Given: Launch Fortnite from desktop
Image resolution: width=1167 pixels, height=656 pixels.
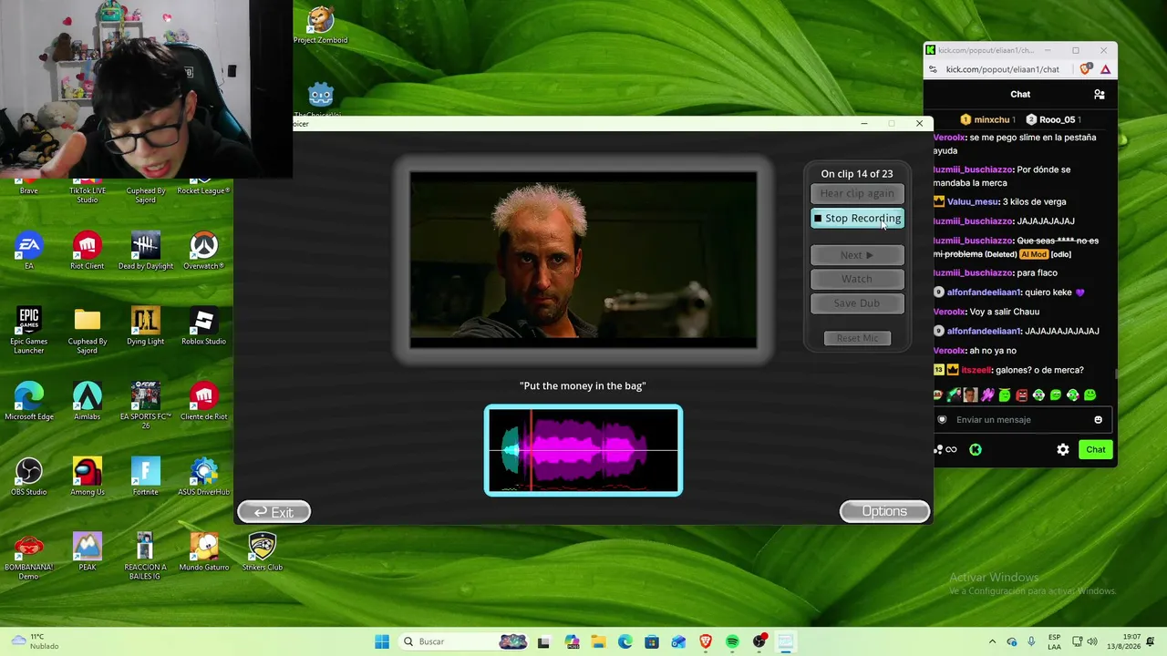Looking at the screenshot, I should pos(146,477).
